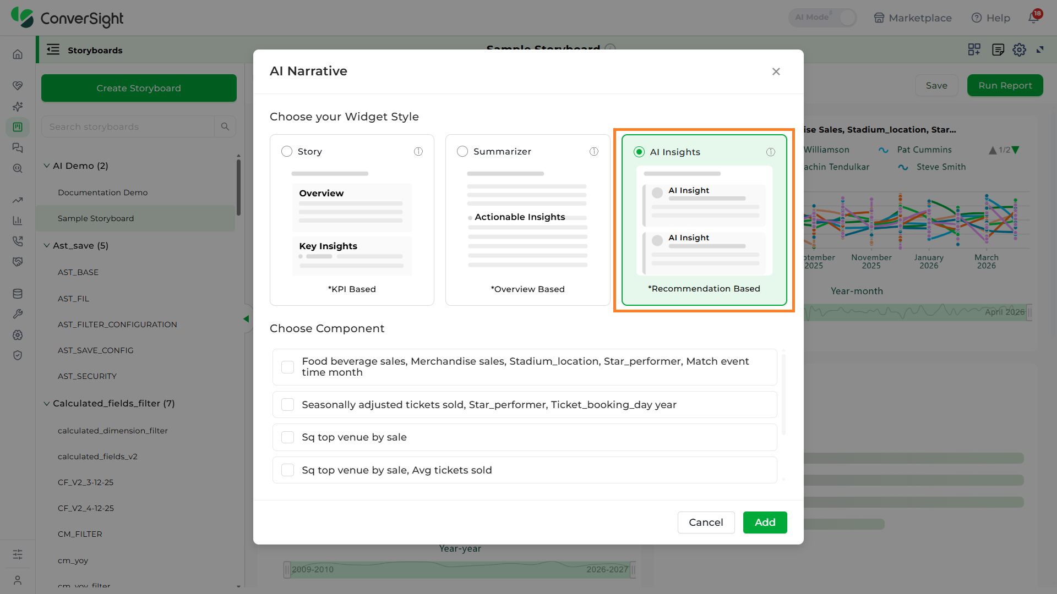Viewport: 1057px width, 594px height.
Task: Click the Run Report button
Action: coord(1005,85)
